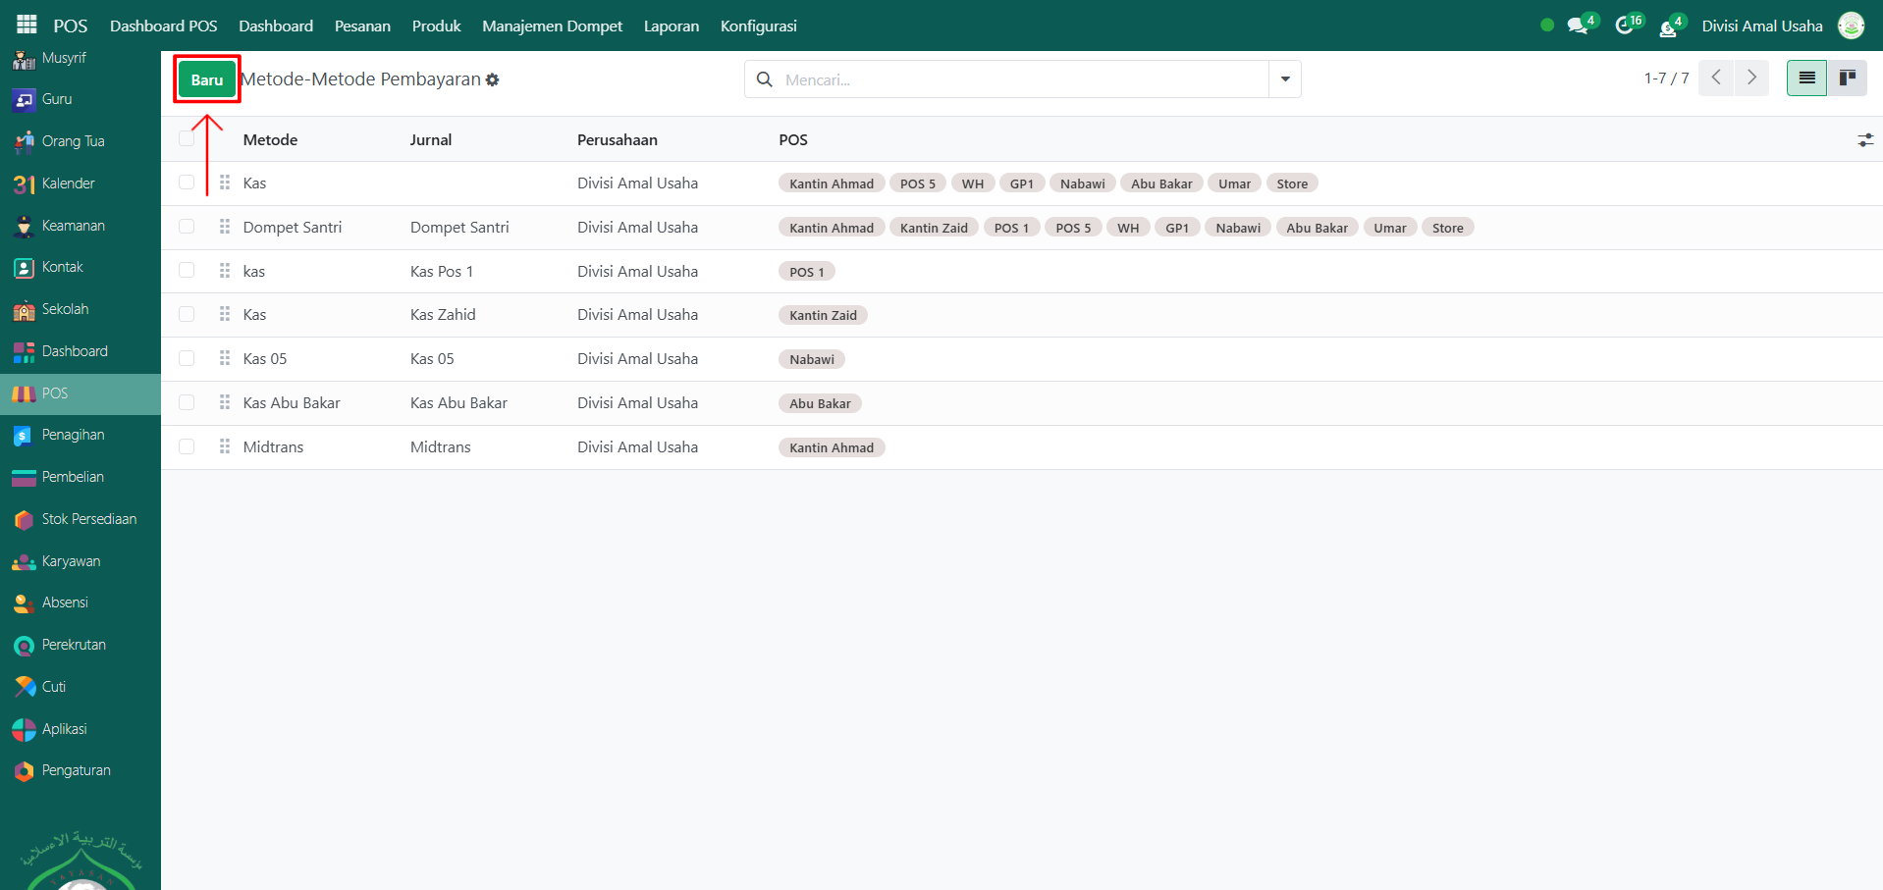Open the Manajemen Dompet menu
The width and height of the screenshot is (1883, 890).
pos(552,26)
